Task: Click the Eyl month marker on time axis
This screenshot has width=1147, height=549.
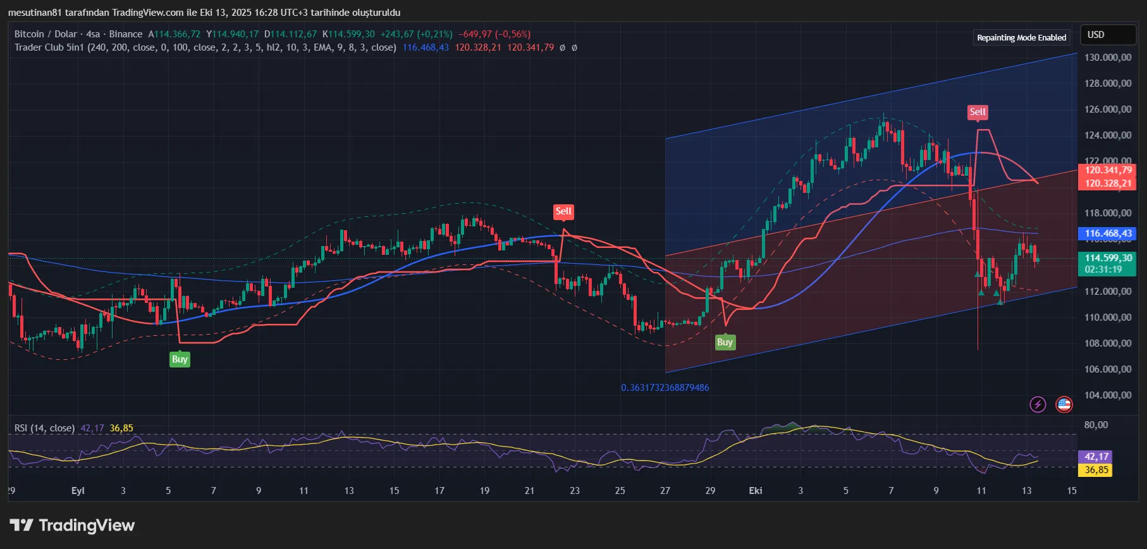Action: (x=78, y=491)
